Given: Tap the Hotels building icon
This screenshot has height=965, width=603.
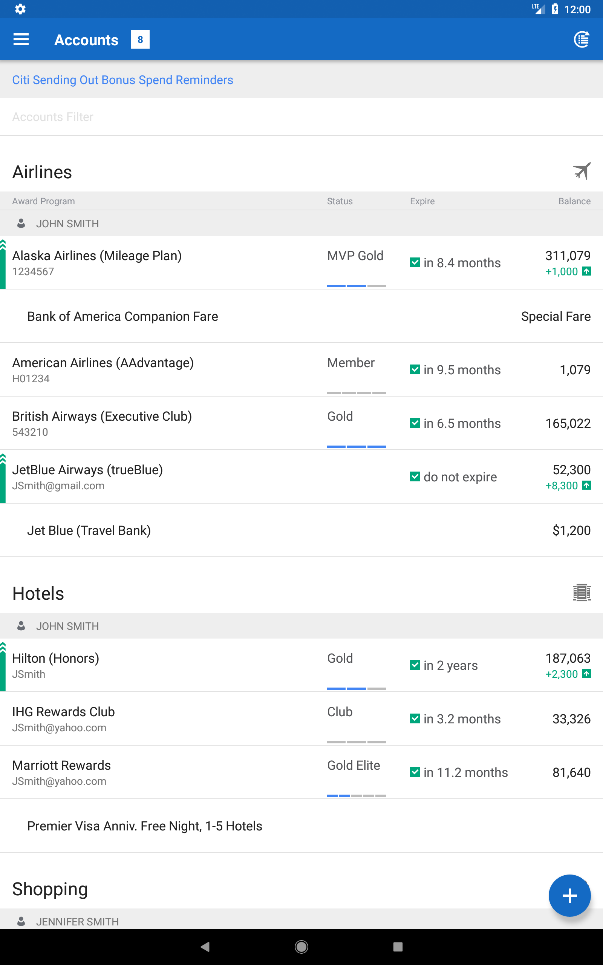Looking at the screenshot, I should [582, 593].
